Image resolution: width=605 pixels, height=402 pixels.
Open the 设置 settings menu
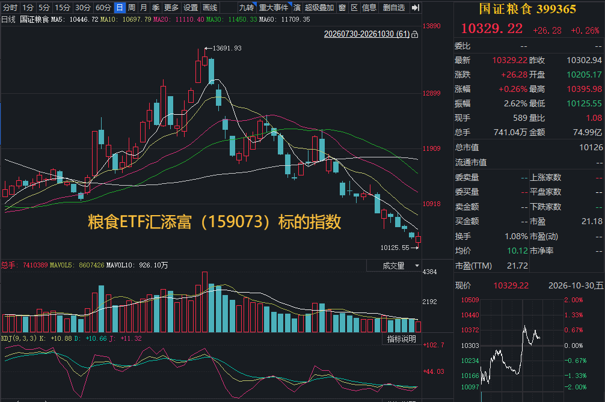[x=191, y=7]
